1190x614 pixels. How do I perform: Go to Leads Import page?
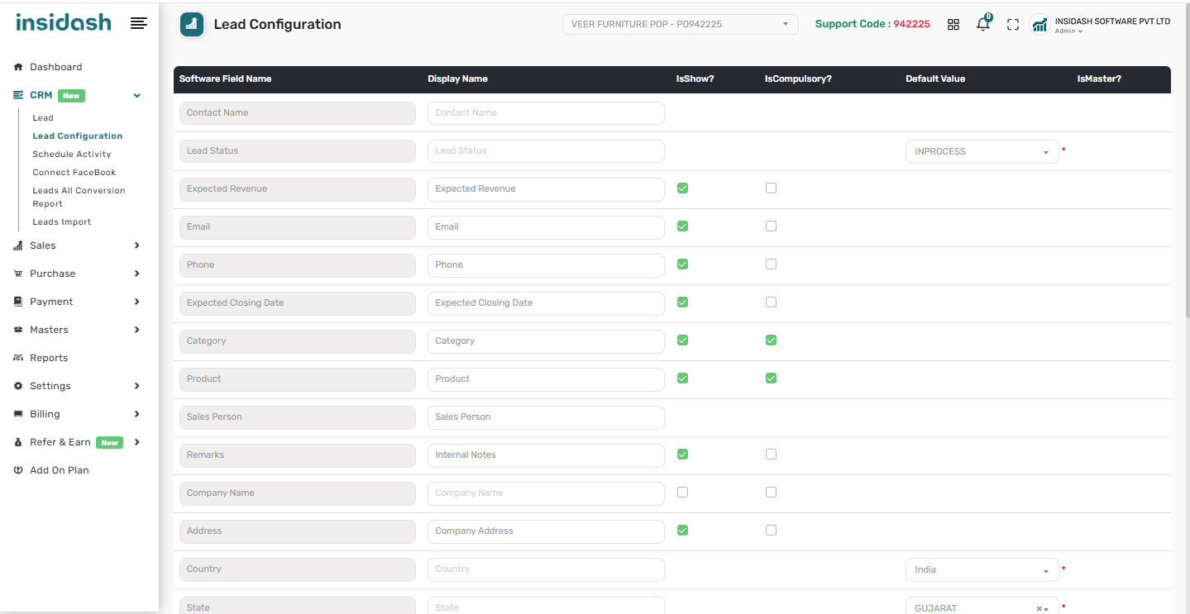point(62,222)
